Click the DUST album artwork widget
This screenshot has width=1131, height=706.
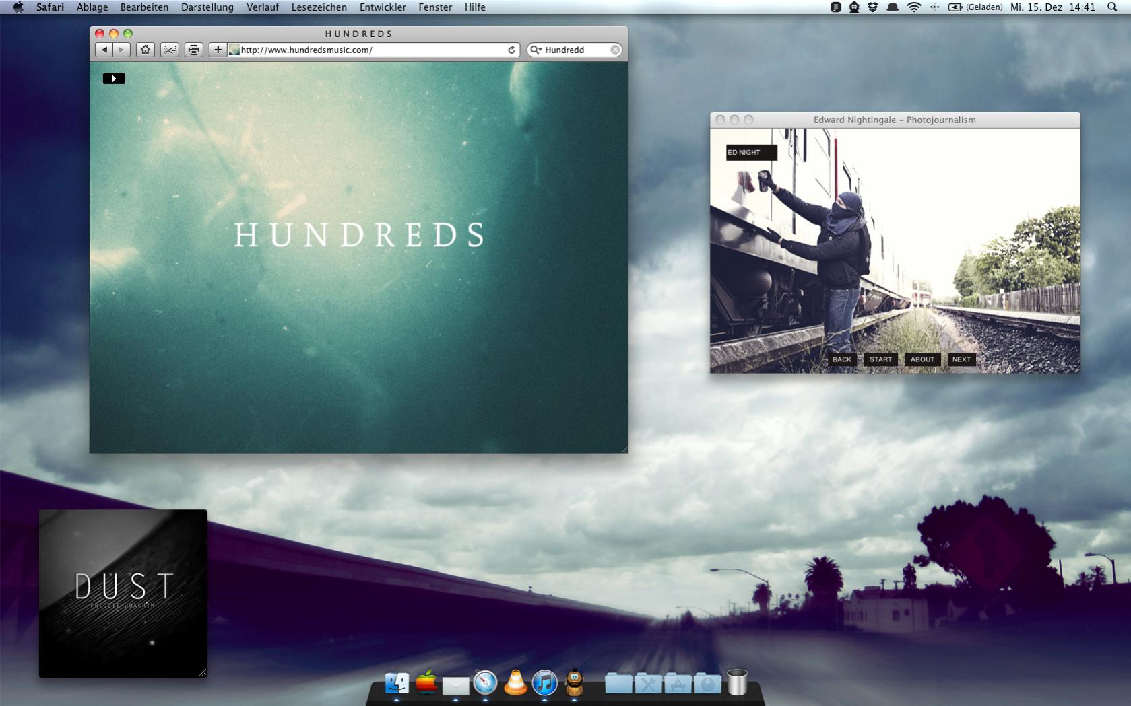123,594
